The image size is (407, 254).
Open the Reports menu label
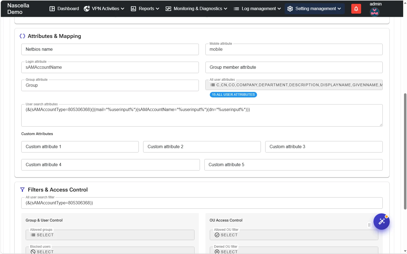[x=146, y=9]
